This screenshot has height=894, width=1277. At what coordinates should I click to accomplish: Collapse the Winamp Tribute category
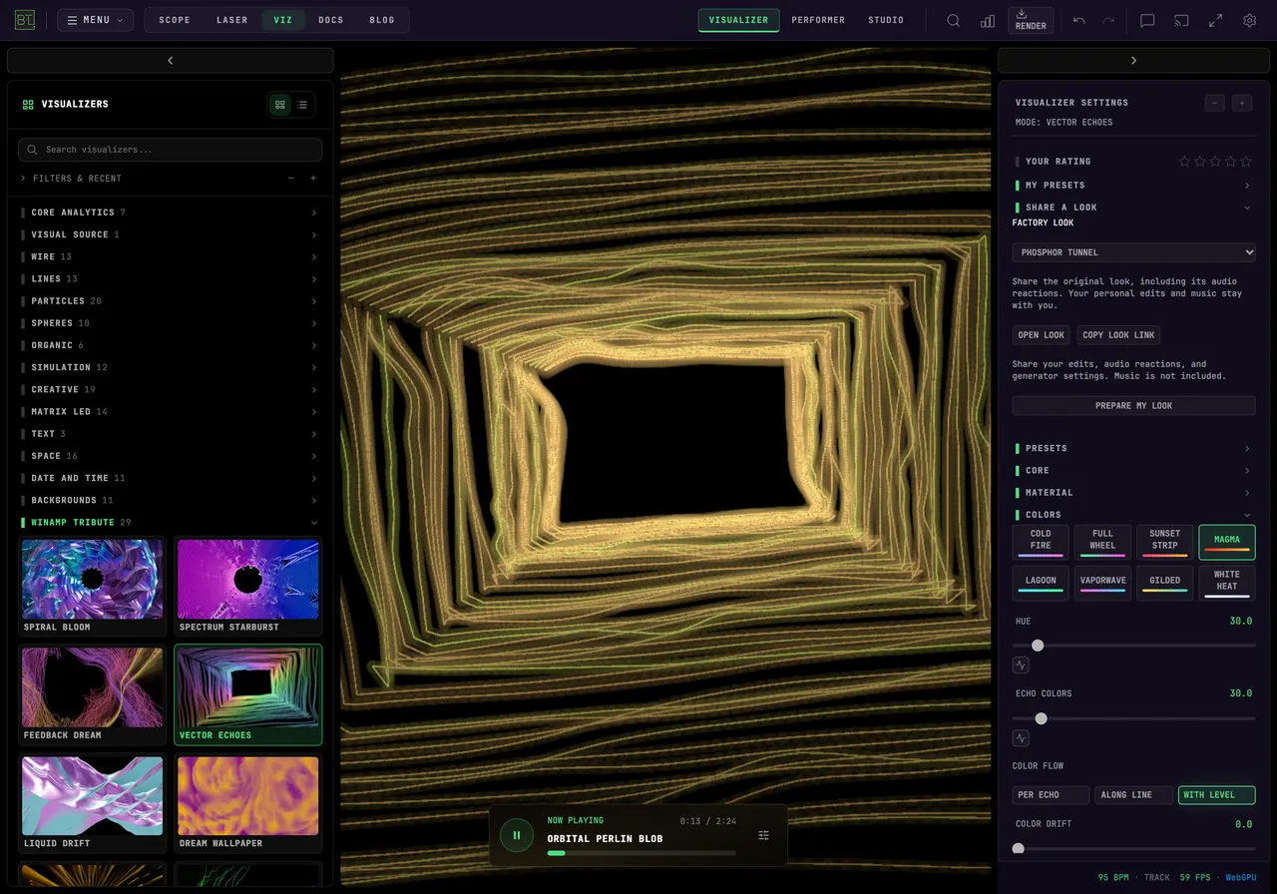[170, 523]
